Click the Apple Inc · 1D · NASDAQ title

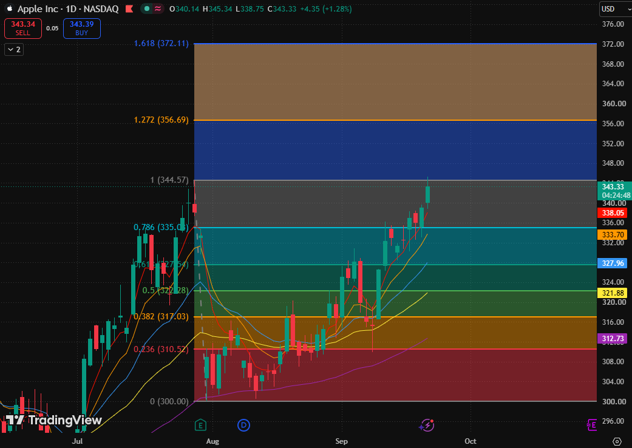(x=68, y=9)
